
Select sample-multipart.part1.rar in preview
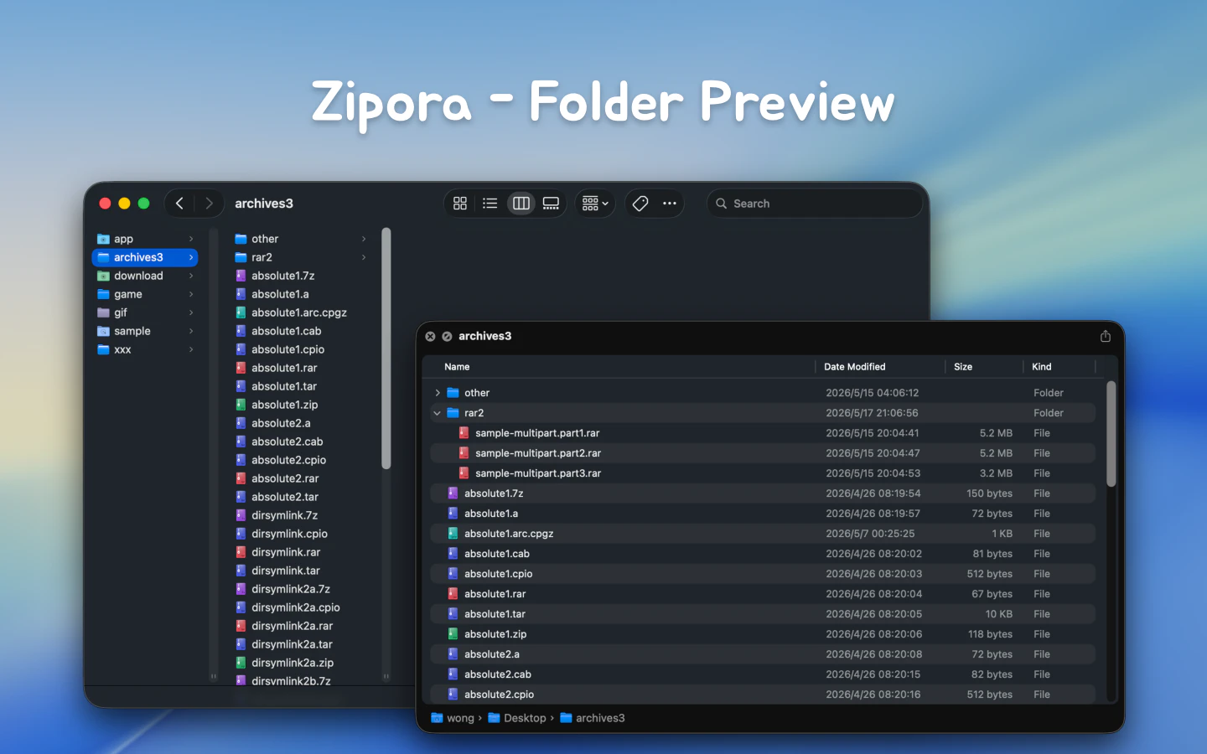pyautogui.click(x=763, y=433)
